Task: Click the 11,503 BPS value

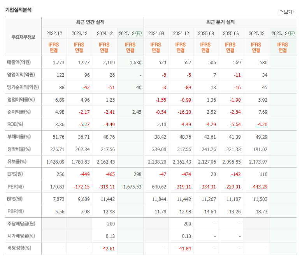Action: pyautogui.click(x=260, y=199)
